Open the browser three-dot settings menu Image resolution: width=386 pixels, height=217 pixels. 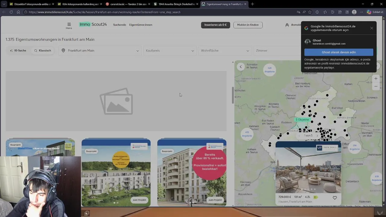point(361,12)
